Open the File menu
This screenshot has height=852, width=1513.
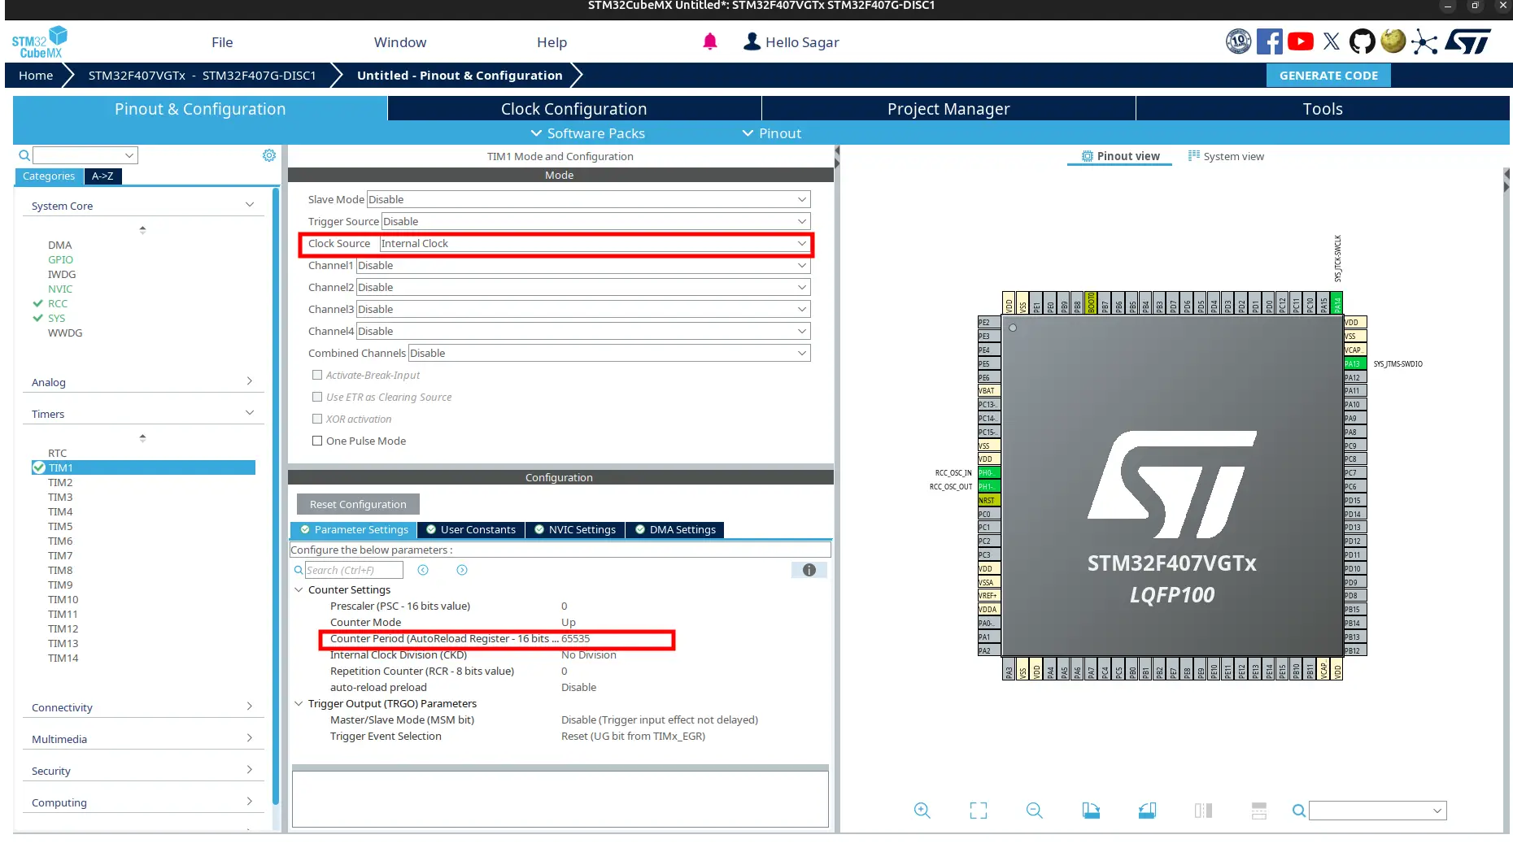(222, 42)
